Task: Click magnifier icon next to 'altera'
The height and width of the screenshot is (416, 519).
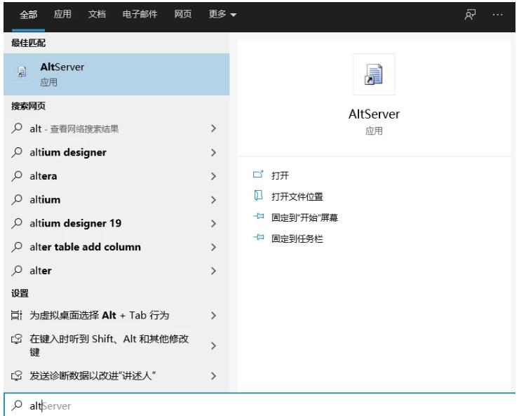Action: pos(17,176)
